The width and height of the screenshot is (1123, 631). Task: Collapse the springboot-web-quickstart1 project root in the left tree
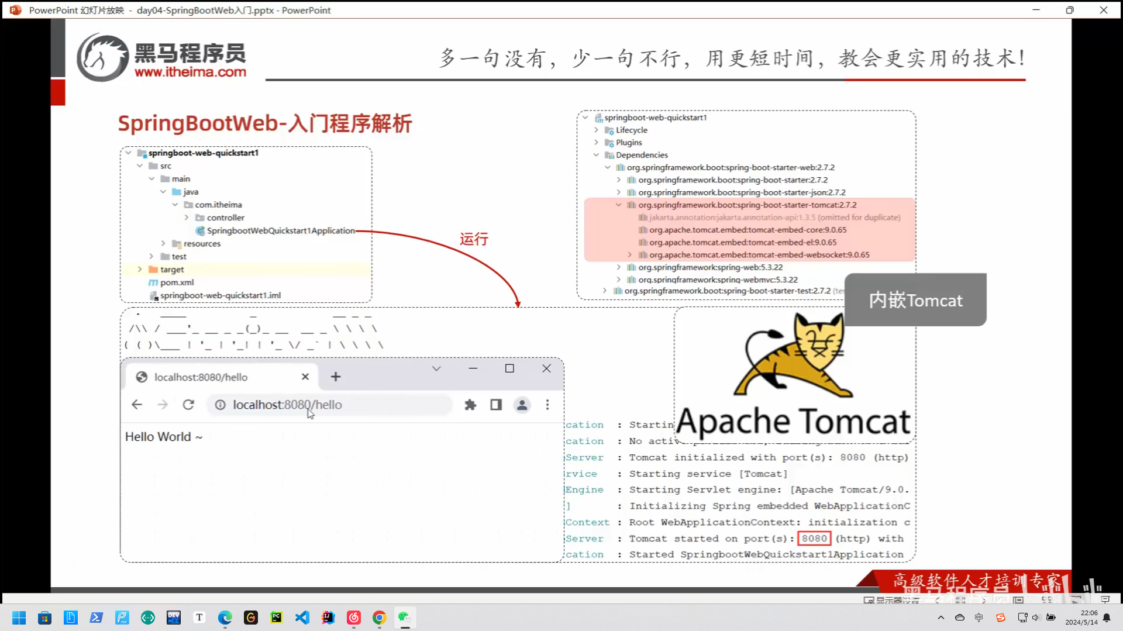pyautogui.click(x=128, y=153)
